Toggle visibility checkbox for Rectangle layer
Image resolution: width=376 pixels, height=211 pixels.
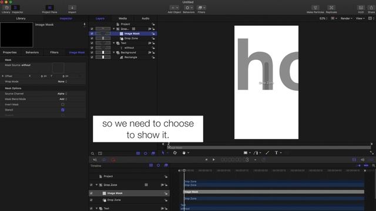tap(92, 57)
